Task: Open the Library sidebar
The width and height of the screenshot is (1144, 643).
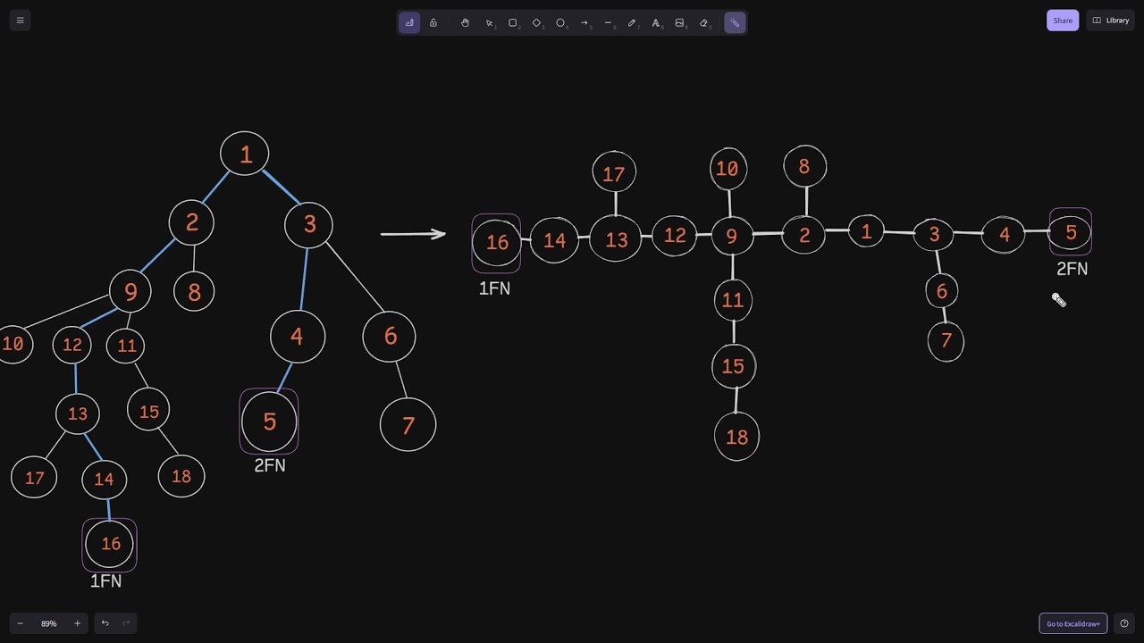Action: coord(1111,21)
